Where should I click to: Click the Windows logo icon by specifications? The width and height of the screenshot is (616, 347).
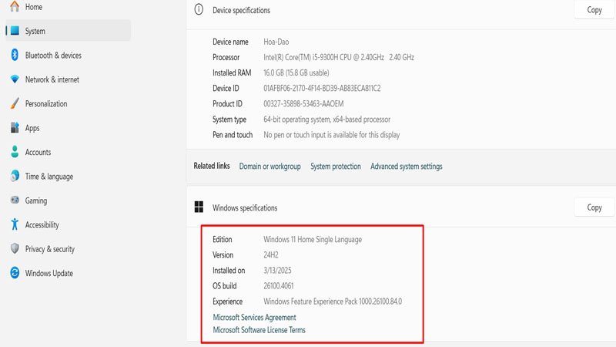click(x=199, y=207)
